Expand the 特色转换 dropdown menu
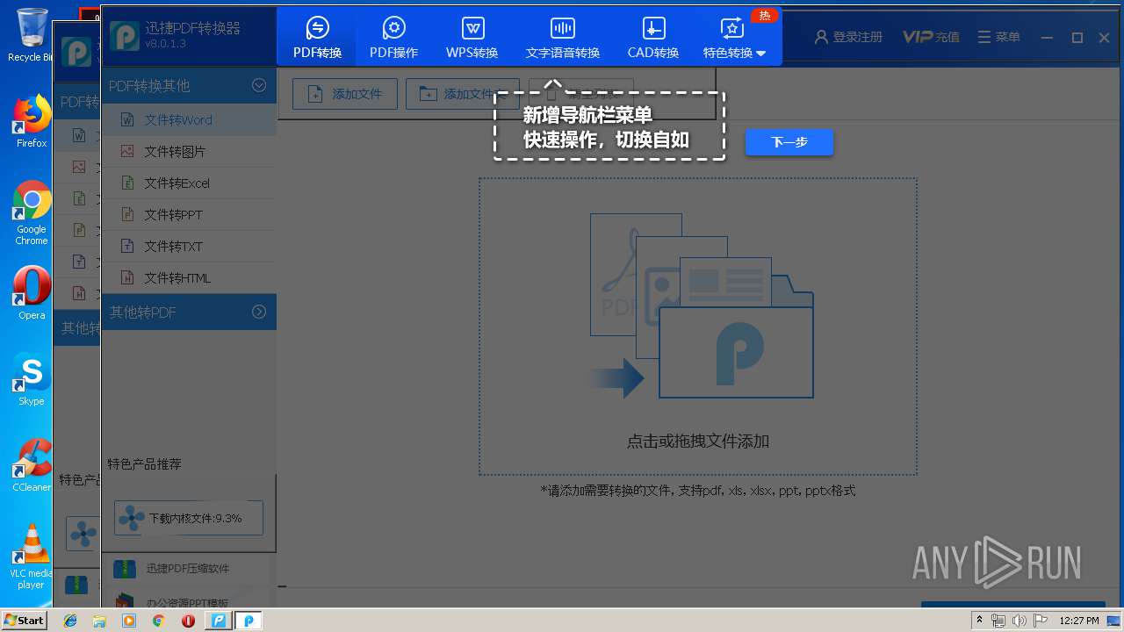 coord(734,37)
